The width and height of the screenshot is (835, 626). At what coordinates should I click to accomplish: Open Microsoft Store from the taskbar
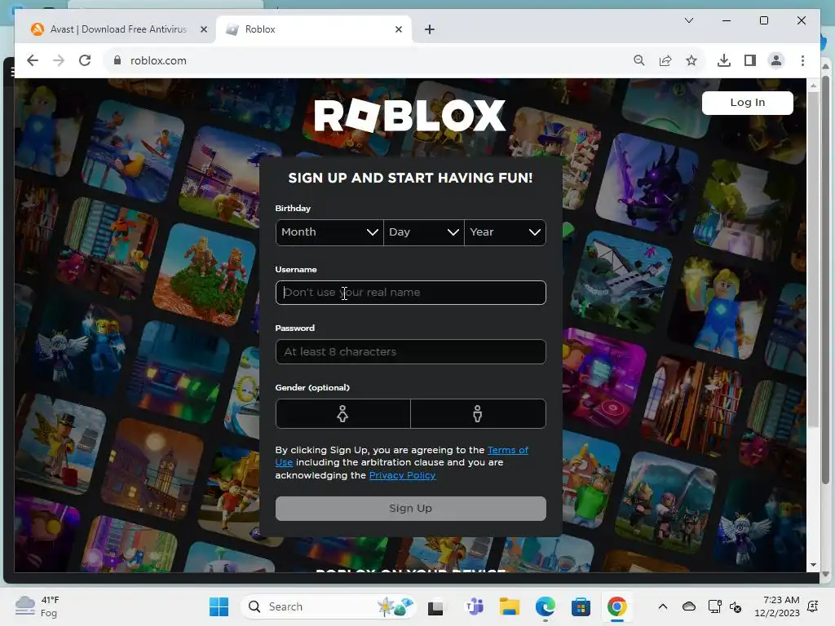click(x=581, y=606)
